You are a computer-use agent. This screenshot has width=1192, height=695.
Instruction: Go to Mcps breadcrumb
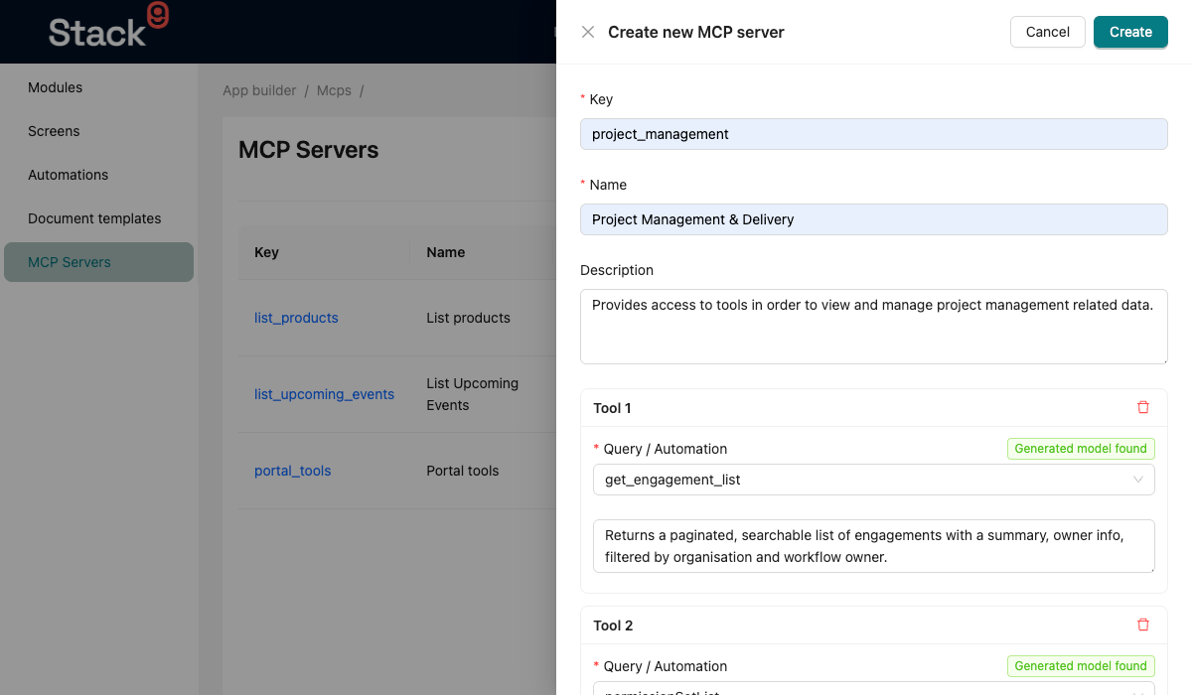(334, 90)
